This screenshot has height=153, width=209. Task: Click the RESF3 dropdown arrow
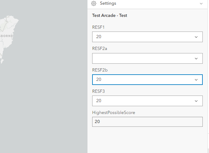(196, 101)
